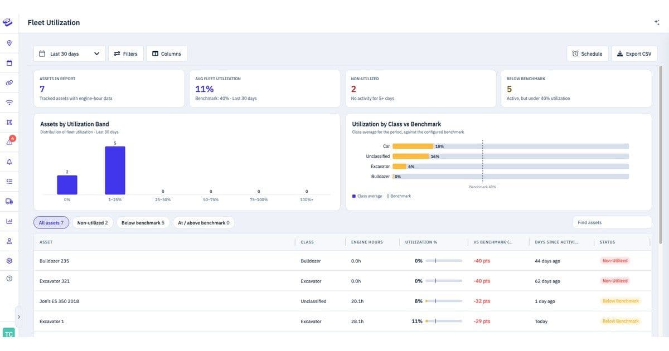
Task: Click the Excavator class utilization bar
Action: tap(400, 166)
